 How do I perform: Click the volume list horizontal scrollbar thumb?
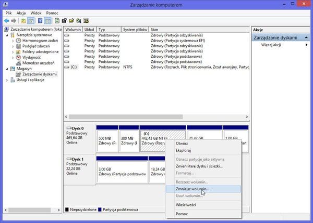(x=126, y=117)
